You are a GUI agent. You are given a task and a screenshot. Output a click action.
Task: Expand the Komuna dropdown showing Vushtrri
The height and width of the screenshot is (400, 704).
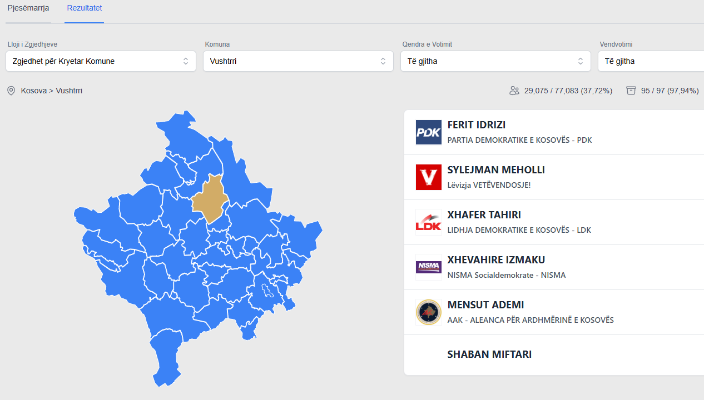298,61
